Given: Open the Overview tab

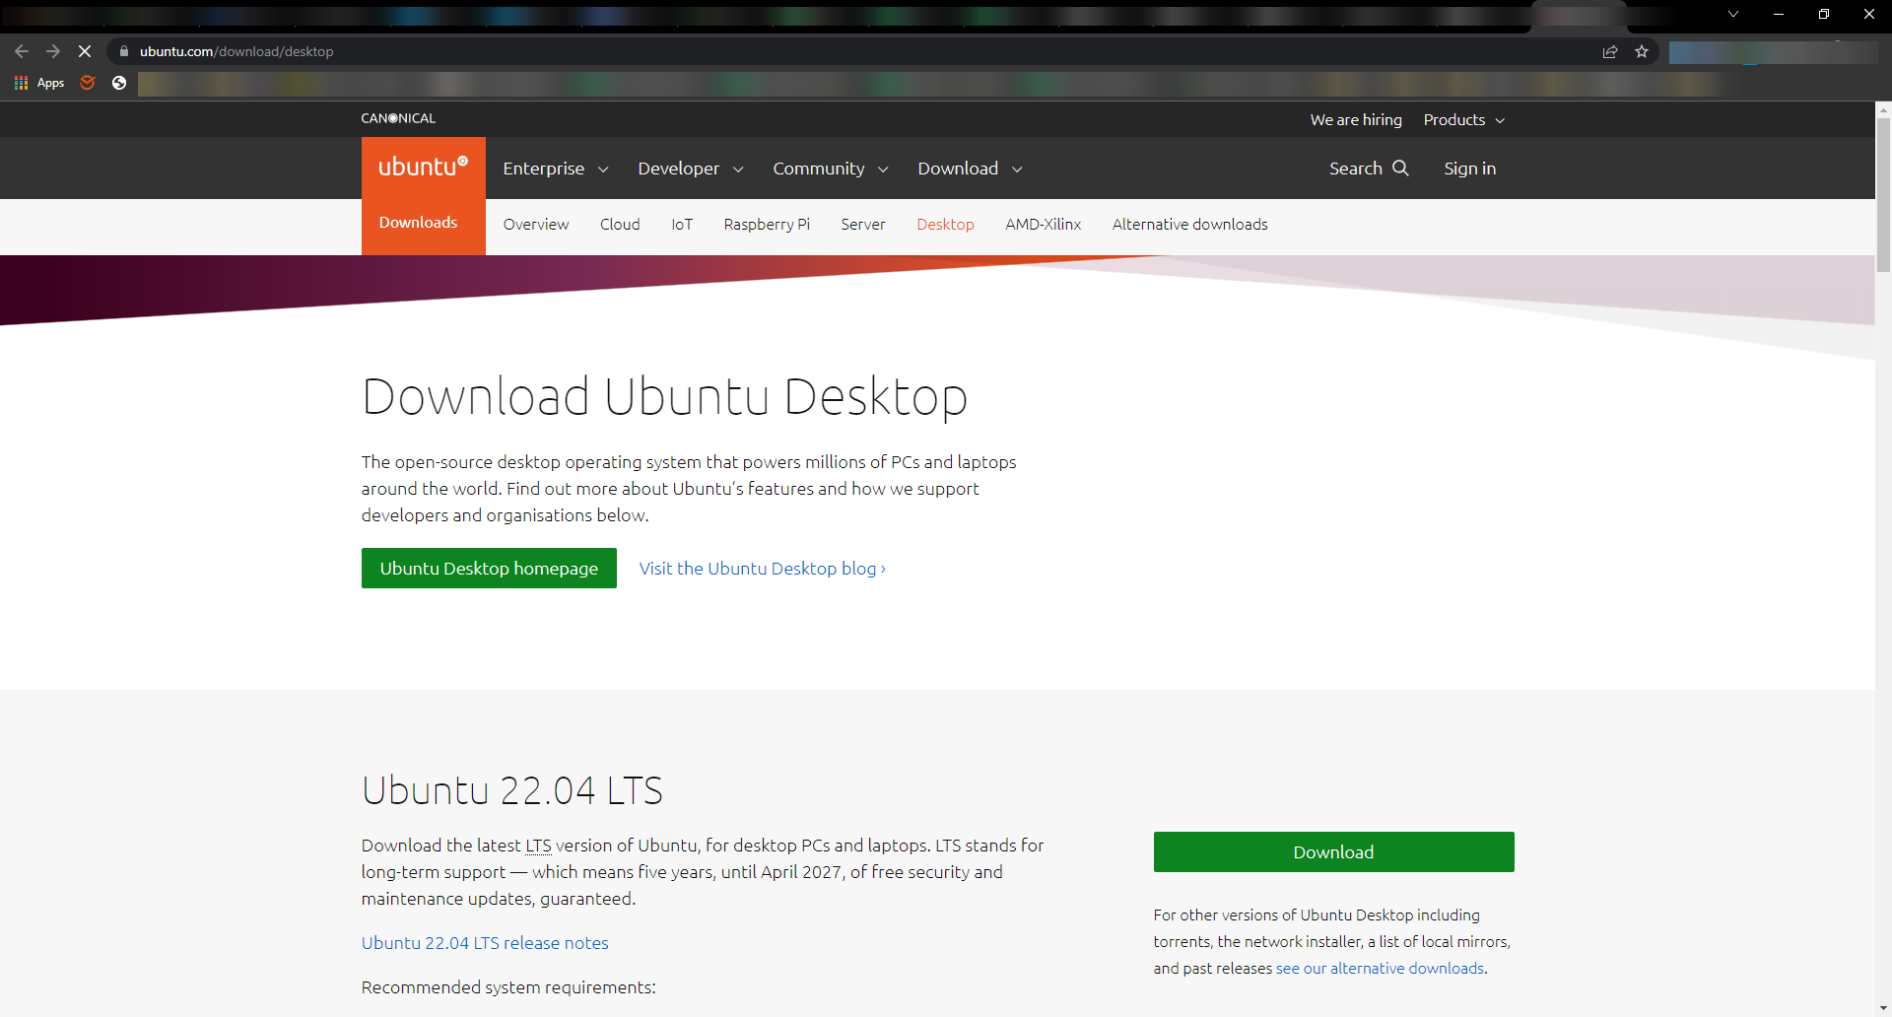Looking at the screenshot, I should pos(536,225).
